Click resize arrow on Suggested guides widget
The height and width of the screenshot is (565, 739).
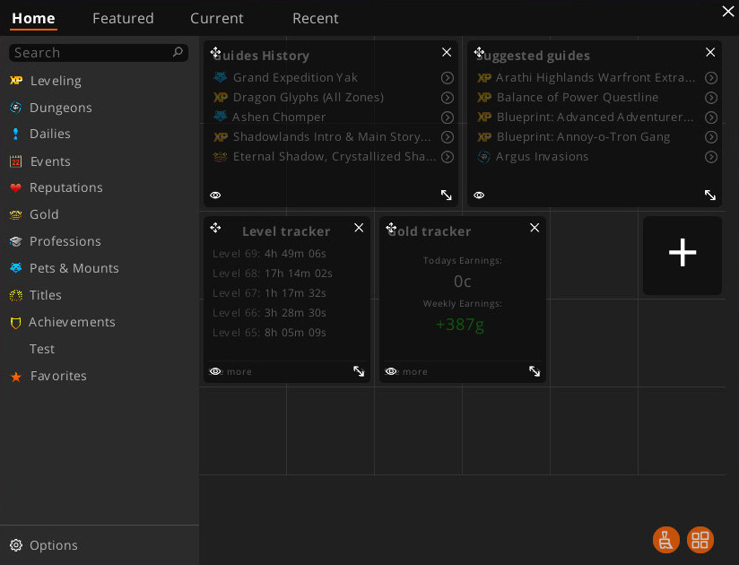pos(710,196)
